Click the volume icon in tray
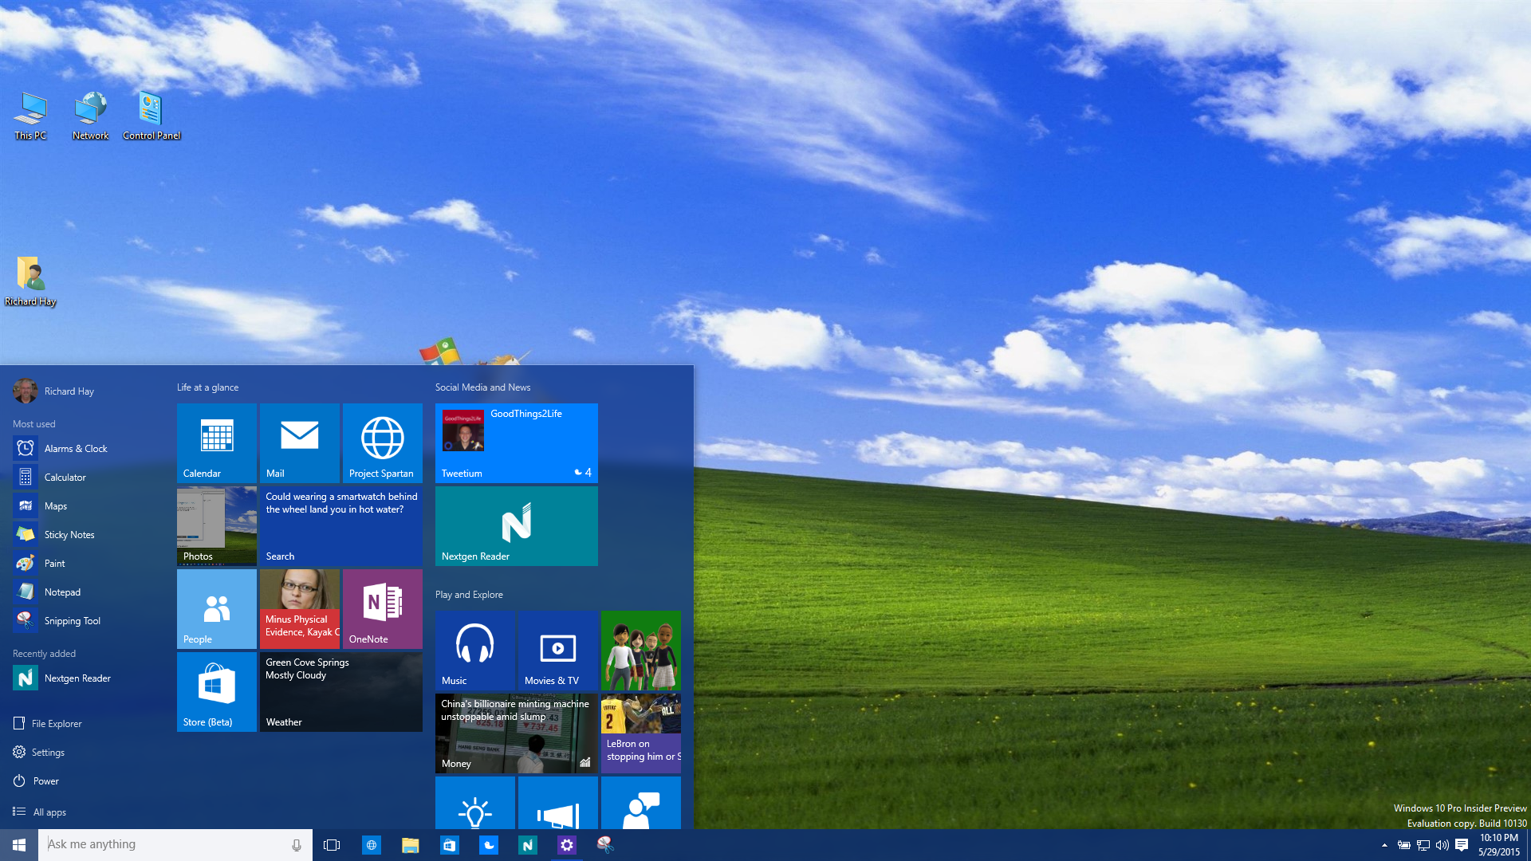 coord(1442,845)
